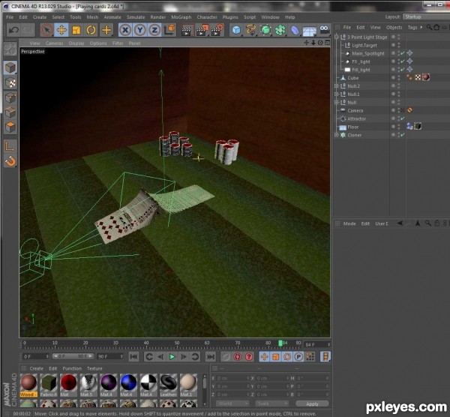Open the deformer objects icon
This screenshot has width=450, height=417.
pos(295,30)
